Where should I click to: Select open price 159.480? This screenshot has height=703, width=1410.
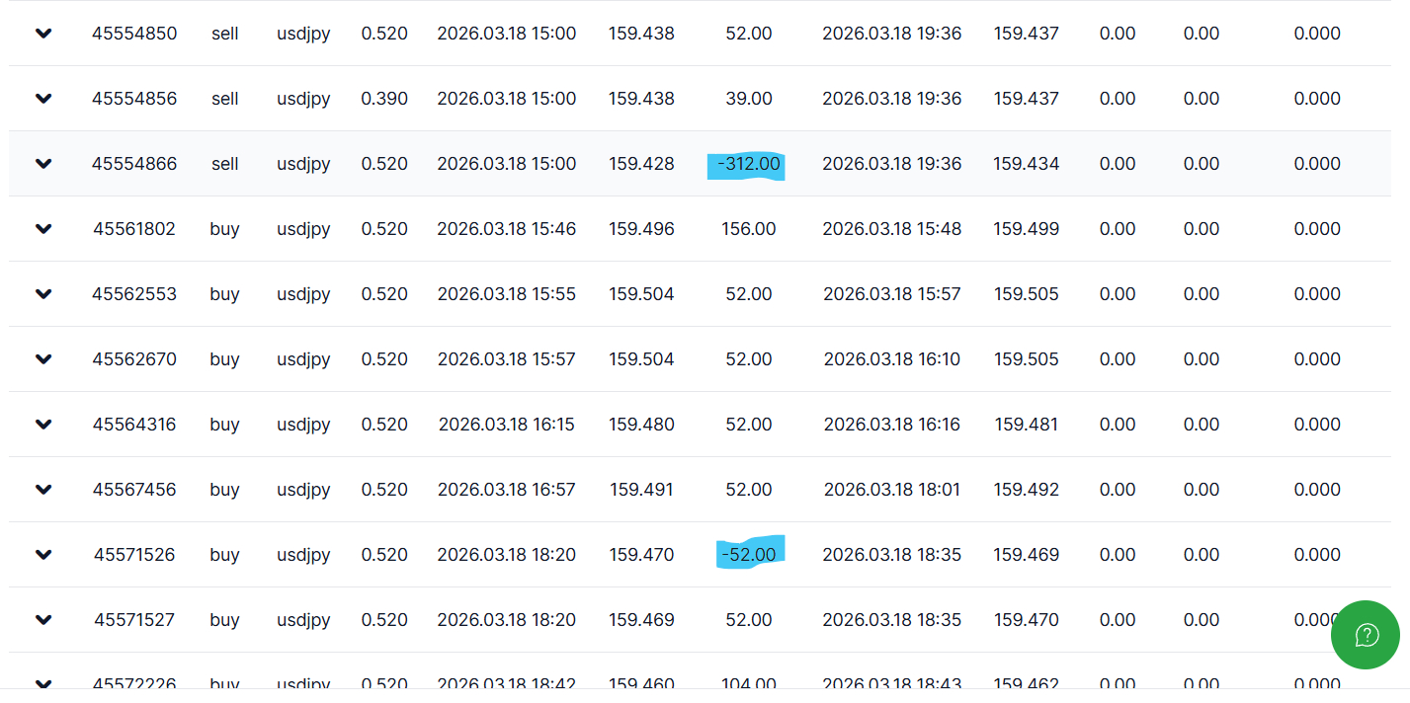[641, 425]
